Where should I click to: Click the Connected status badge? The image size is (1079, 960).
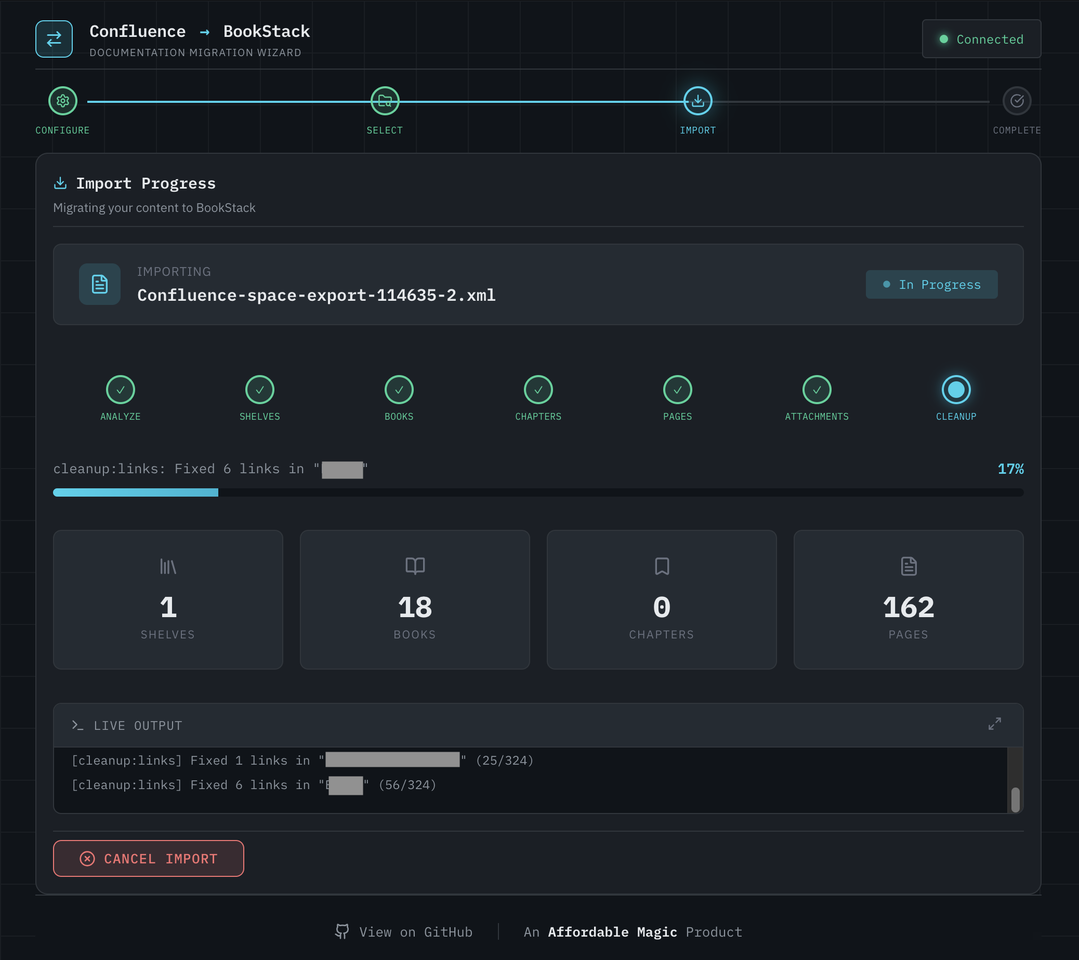(981, 39)
